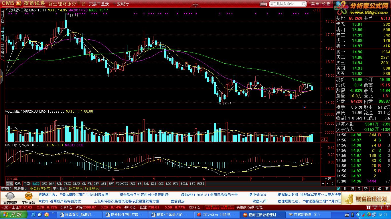The image size is (391, 219).
Task: Open link 盘前视点
Action: click(177, 201)
